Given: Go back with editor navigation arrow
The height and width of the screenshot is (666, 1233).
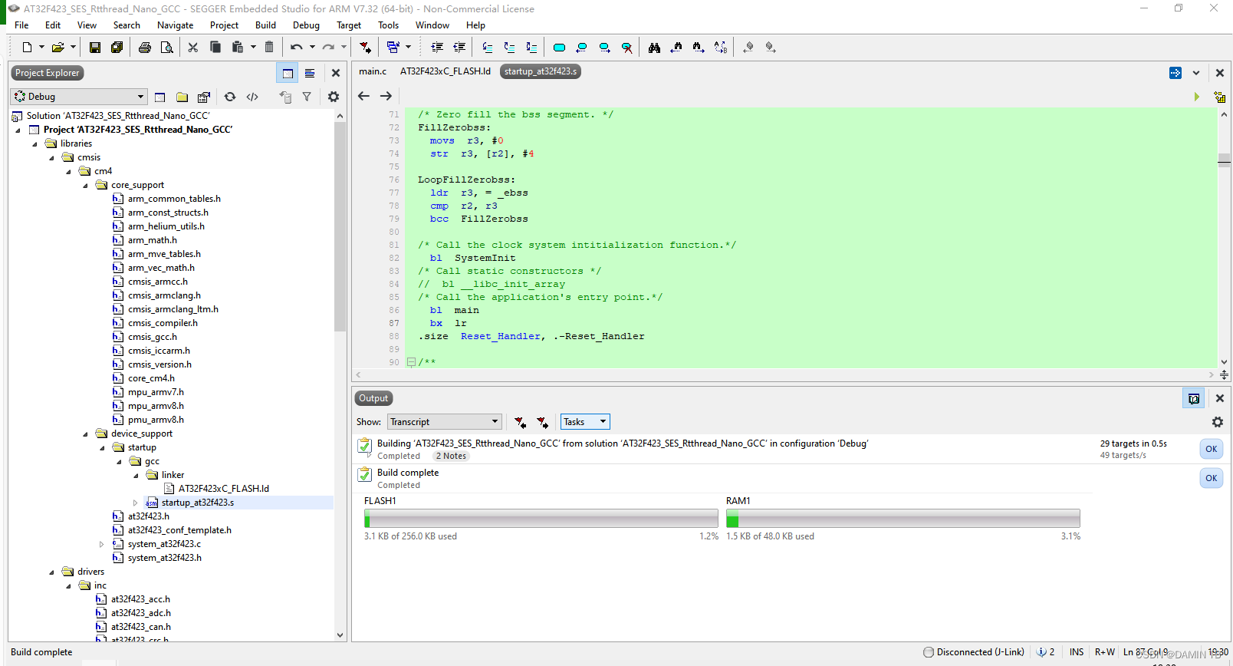Looking at the screenshot, I should point(364,96).
